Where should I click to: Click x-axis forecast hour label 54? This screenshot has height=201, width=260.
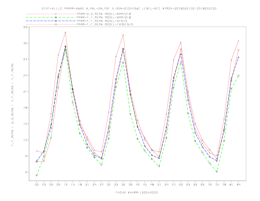click(166, 185)
